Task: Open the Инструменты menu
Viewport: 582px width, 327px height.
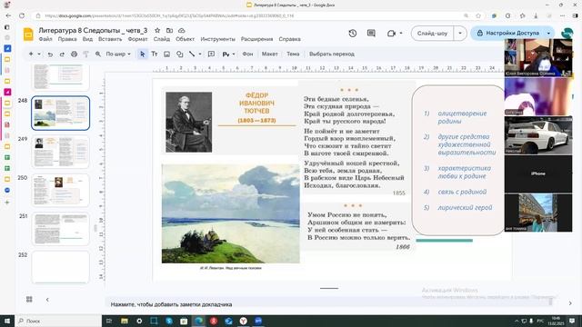Action: click(218, 39)
